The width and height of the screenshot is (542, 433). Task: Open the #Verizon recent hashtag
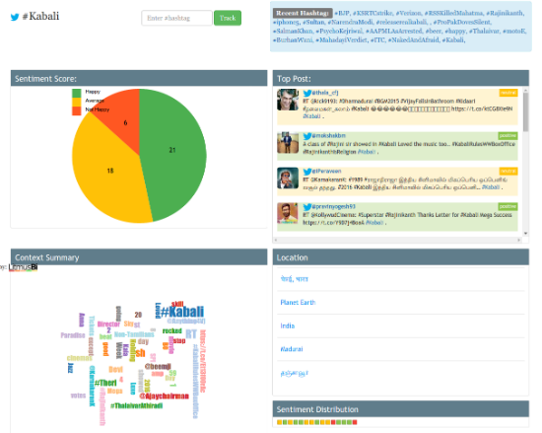[409, 13]
